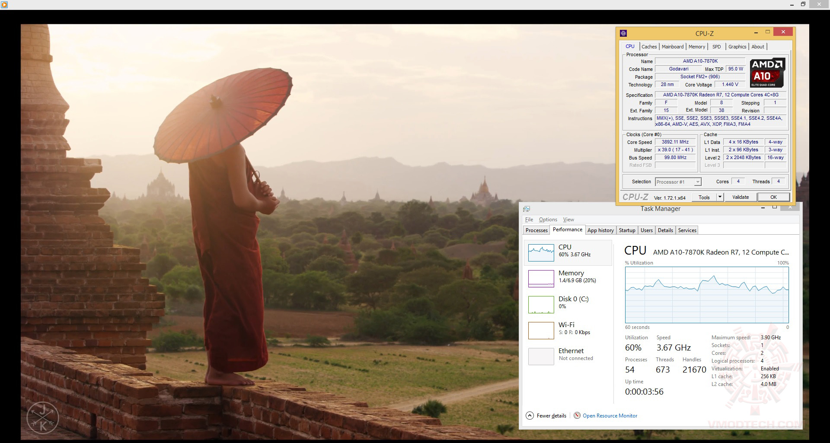Click the Up time value 0:00:03:56

coord(644,392)
